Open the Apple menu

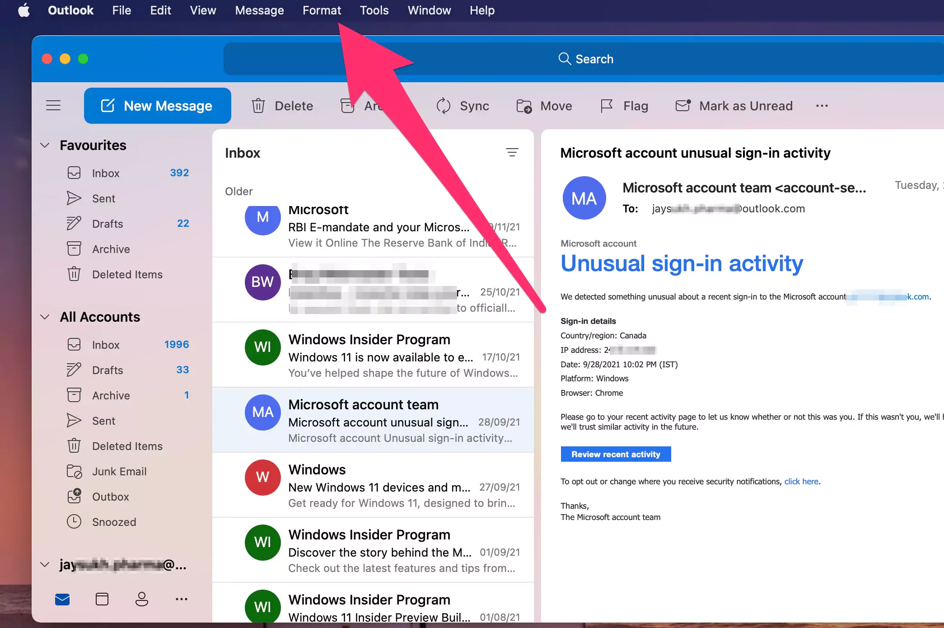(24, 10)
